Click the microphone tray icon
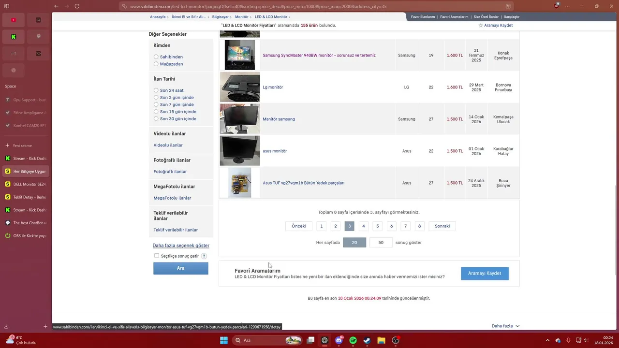Viewport: 619px width, 348px height. point(568,340)
